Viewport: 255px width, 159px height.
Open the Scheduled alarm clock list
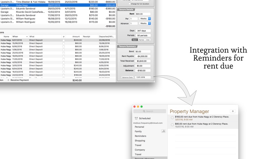tap(136, 118)
